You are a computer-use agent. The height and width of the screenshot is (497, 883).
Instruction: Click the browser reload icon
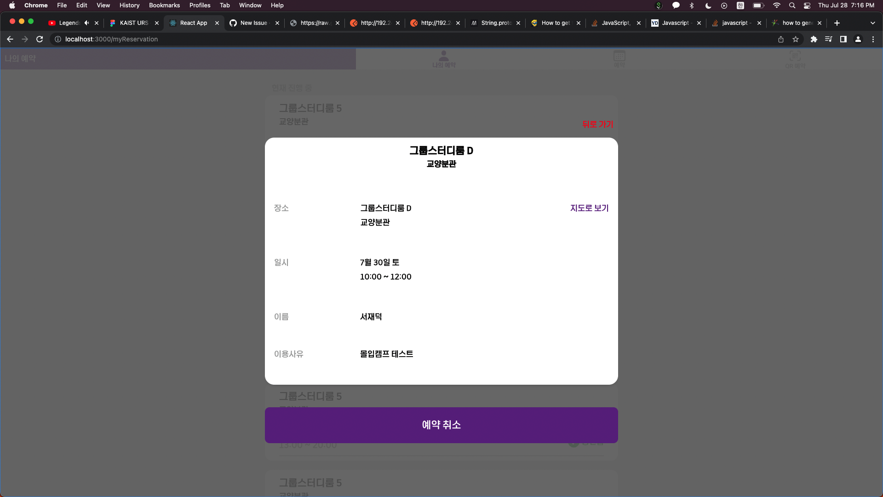point(40,39)
